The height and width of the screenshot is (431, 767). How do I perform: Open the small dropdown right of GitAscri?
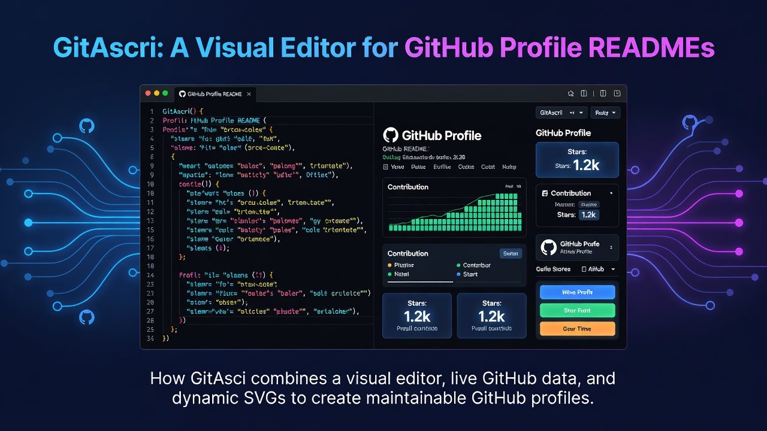click(605, 113)
